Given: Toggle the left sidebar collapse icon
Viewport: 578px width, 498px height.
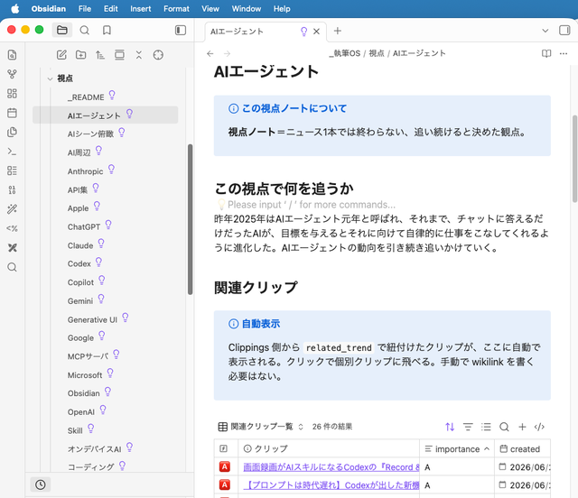Looking at the screenshot, I should point(181,30).
